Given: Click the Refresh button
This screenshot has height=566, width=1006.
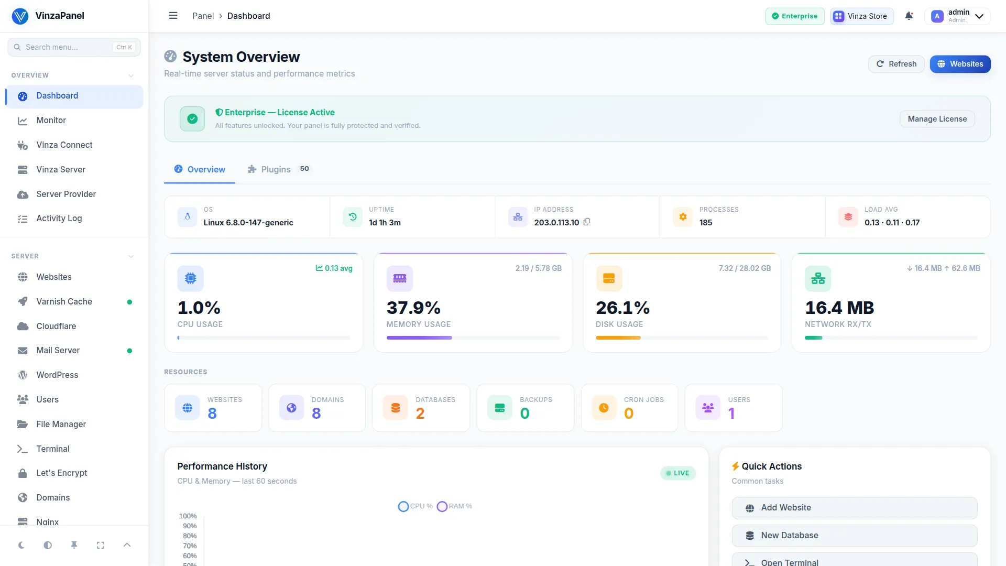Looking at the screenshot, I should click(896, 64).
